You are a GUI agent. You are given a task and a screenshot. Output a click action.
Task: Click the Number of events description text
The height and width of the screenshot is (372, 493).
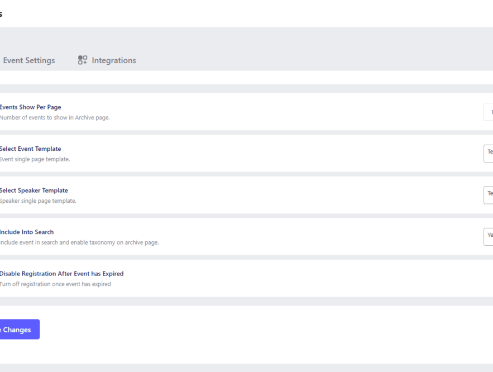point(54,117)
